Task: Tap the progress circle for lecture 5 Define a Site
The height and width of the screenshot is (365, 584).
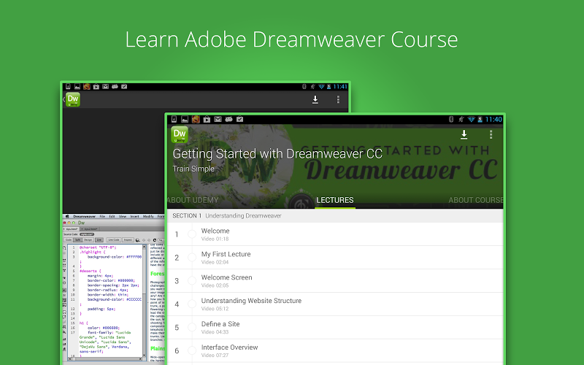Action: pos(192,327)
